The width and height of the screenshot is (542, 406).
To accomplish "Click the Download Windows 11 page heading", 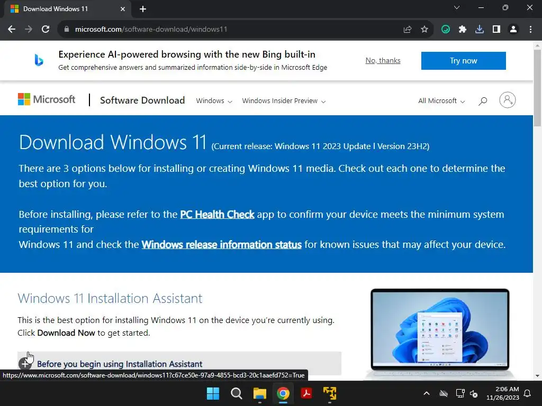I will (x=113, y=142).
